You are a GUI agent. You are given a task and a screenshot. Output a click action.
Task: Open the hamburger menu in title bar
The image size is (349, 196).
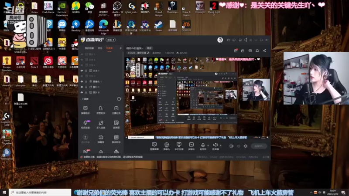click(250, 40)
